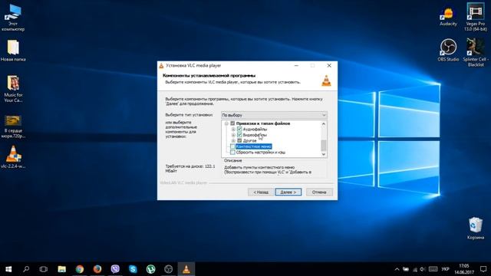Open File Explorer from the taskbar

click(61, 269)
